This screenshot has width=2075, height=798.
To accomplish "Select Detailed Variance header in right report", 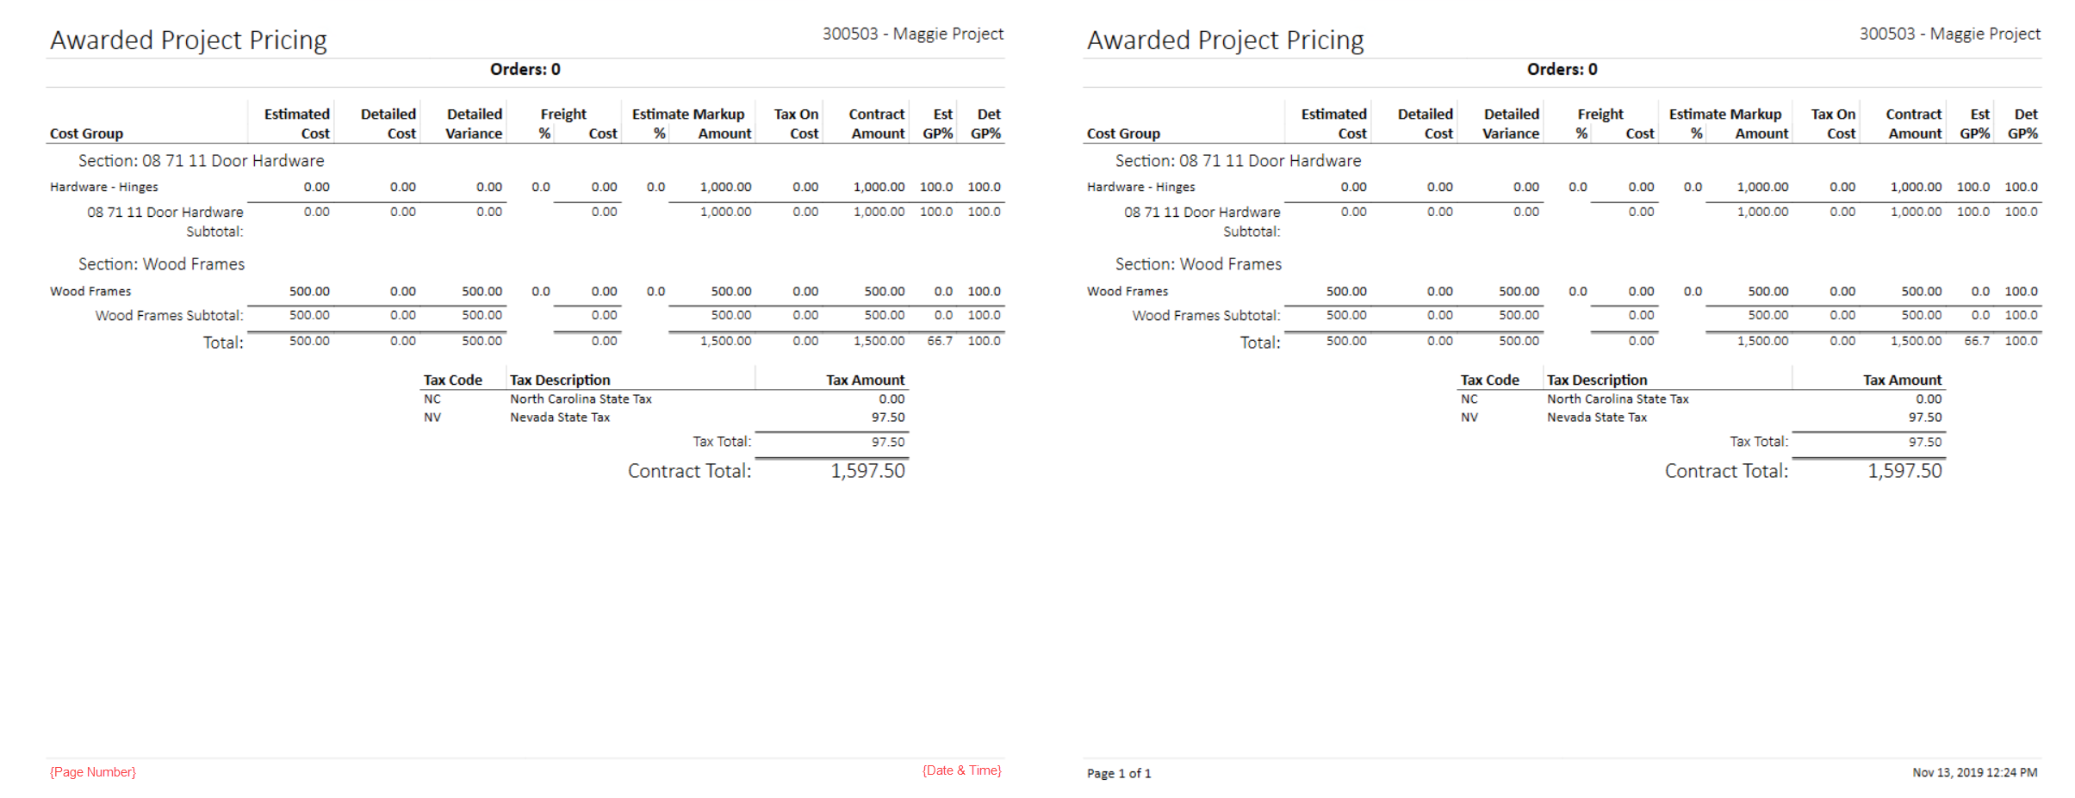I will 1511,124.
